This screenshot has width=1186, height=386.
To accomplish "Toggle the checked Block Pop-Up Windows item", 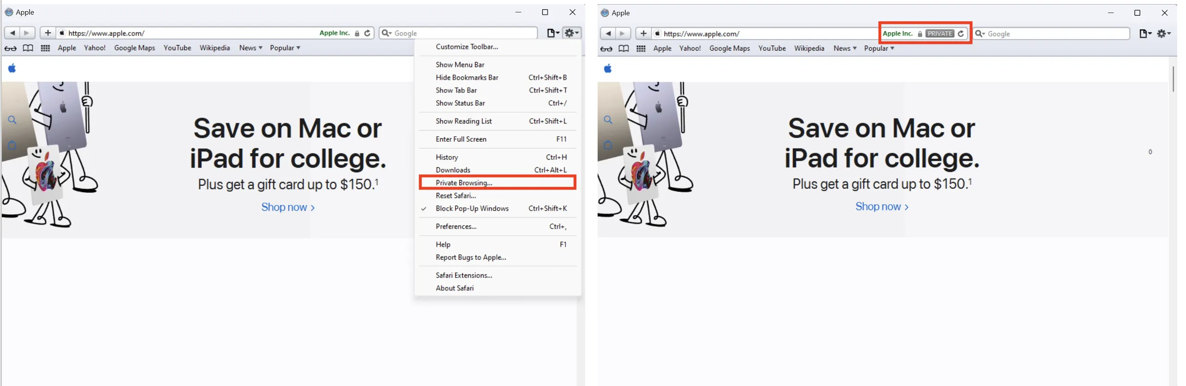I will pyautogui.click(x=472, y=209).
